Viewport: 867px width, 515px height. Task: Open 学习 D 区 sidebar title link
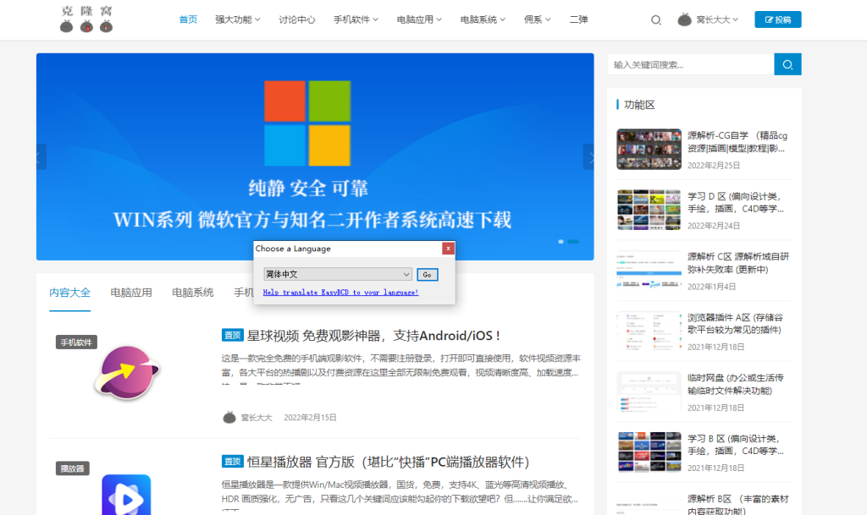[x=736, y=203]
